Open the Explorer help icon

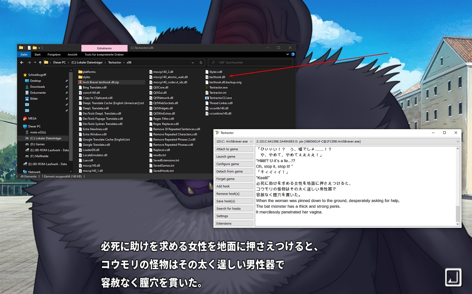pos(293,54)
